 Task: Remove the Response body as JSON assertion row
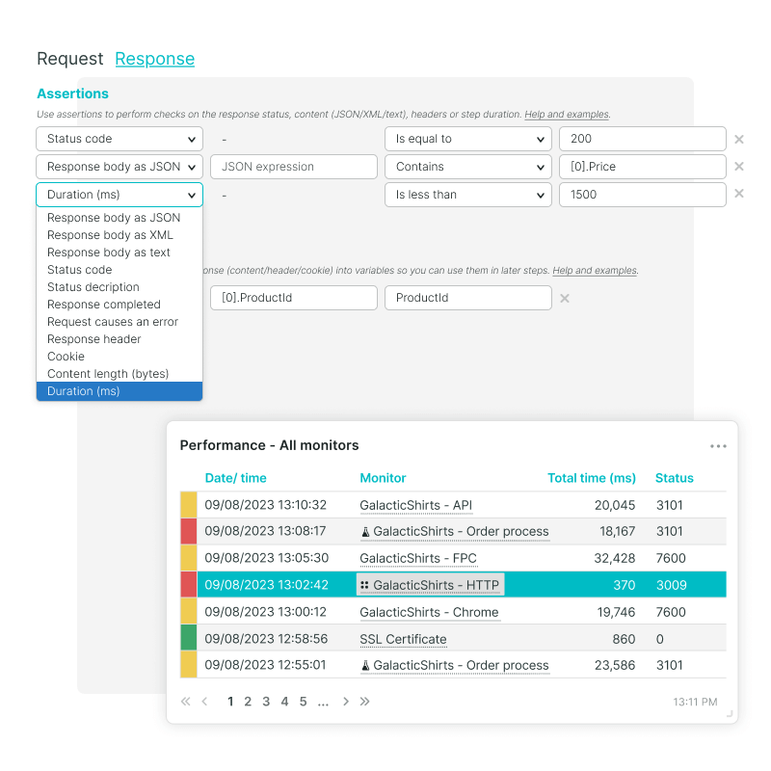pos(739,167)
